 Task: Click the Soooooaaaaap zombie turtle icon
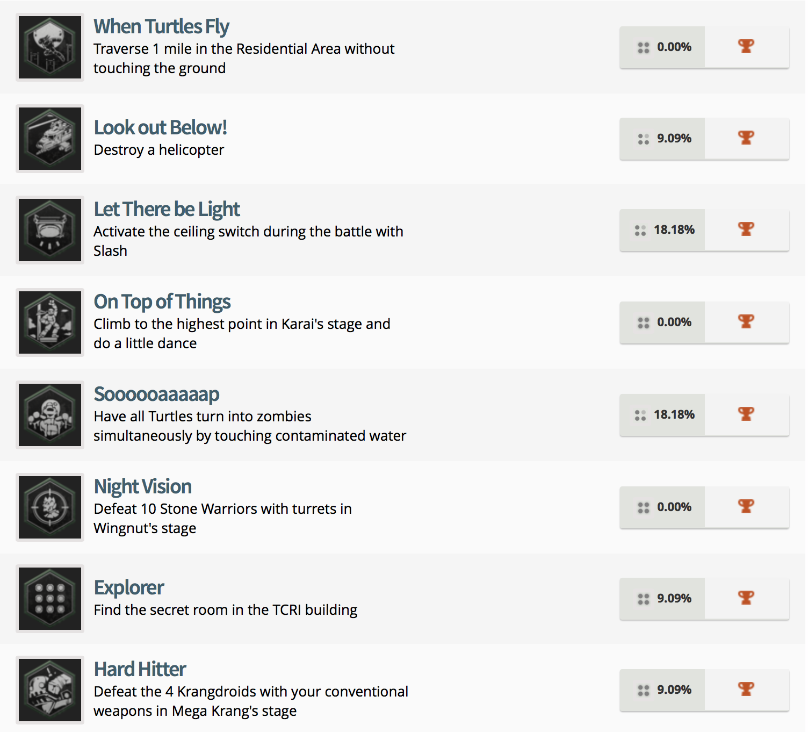pos(50,415)
